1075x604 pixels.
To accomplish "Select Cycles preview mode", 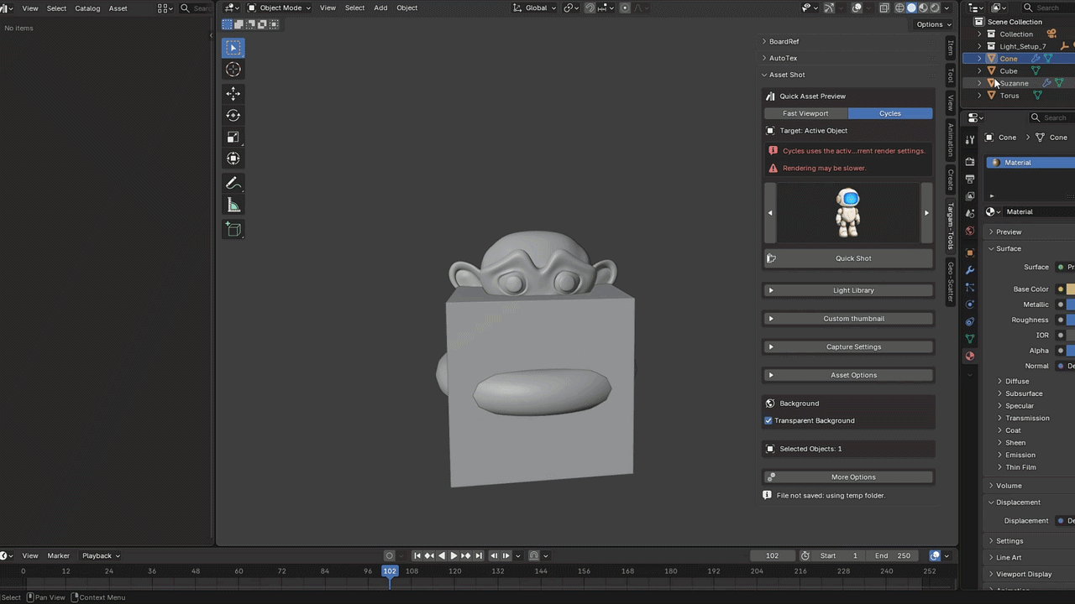I will (x=890, y=113).
